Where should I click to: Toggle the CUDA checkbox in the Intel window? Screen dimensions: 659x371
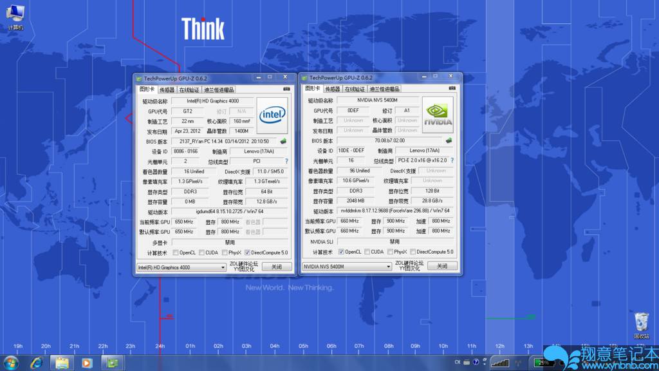coord(201,252)
